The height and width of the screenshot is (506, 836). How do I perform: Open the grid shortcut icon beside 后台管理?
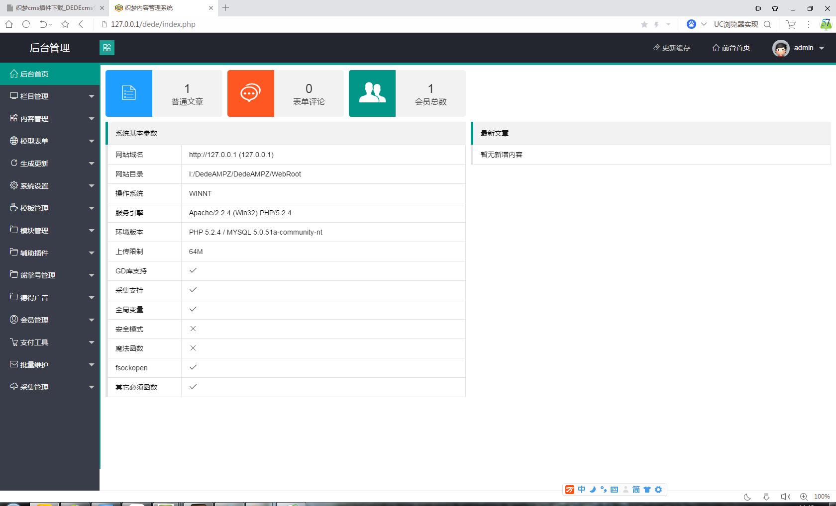tap(107, 48)
